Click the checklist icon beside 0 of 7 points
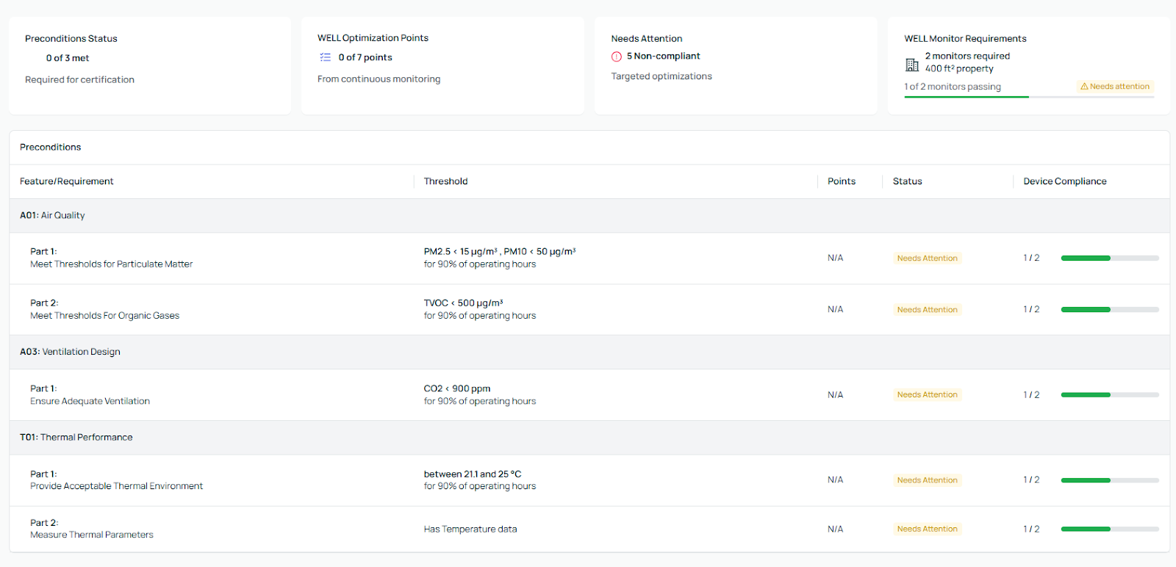The width and height of the screenshot is (1176, 567). pyautogui.click(x=325, y=57)
